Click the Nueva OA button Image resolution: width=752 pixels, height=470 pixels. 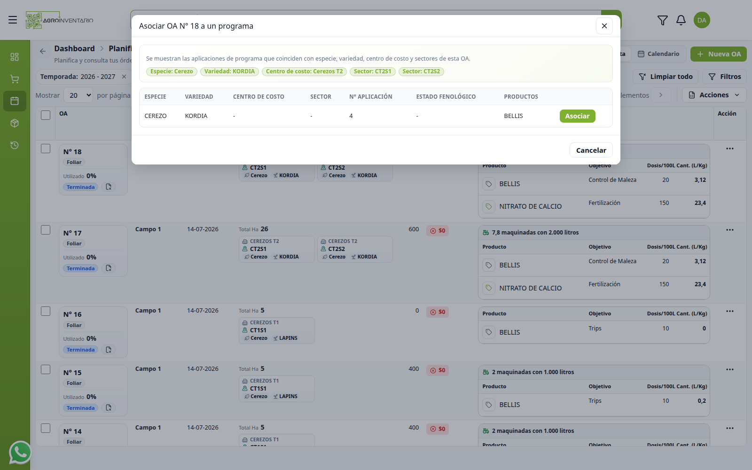(x=719, y=54)
